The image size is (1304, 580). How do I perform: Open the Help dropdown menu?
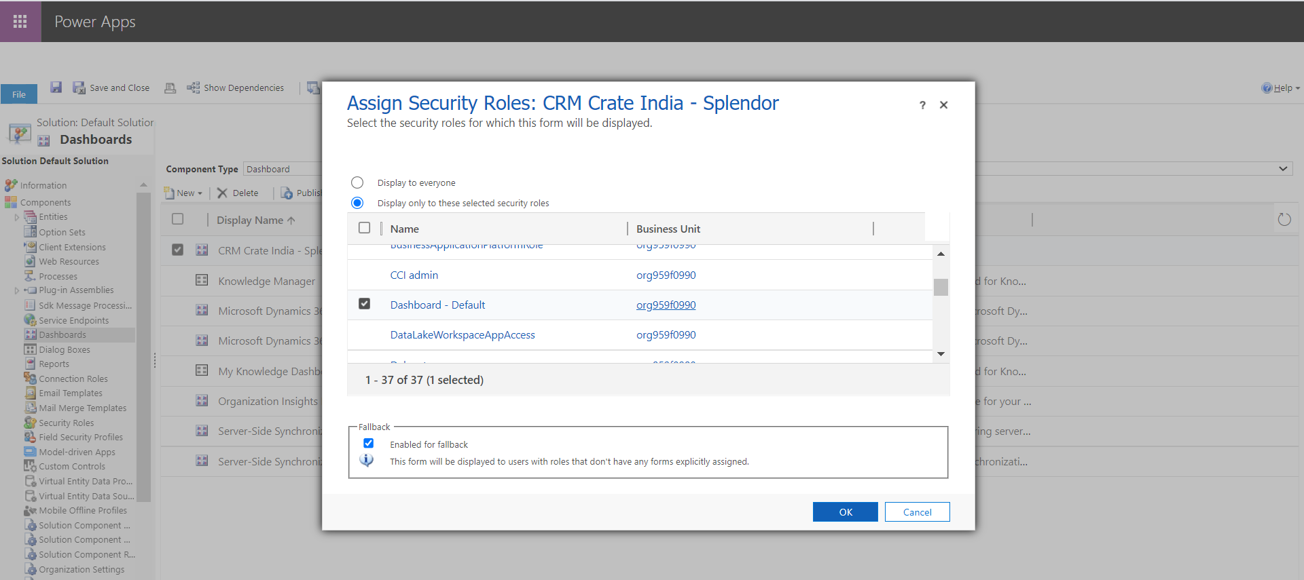point(1282,88)
